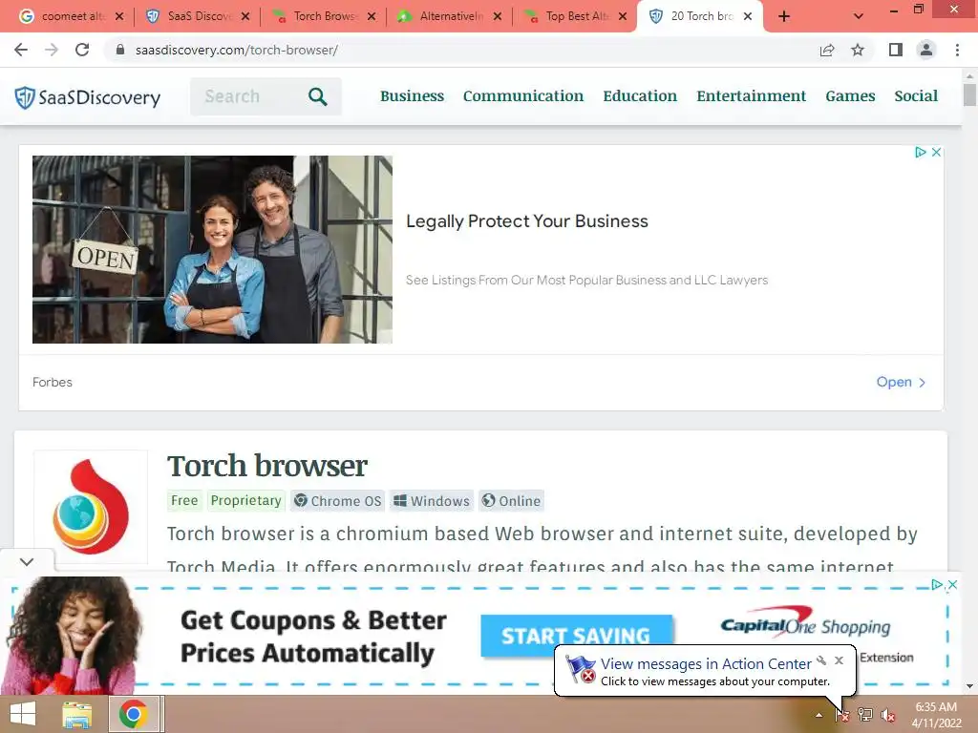This screenshot has height=733, width=978.
Task: Open the Business category
Action: pyautogui.click(x=412, y=96)
